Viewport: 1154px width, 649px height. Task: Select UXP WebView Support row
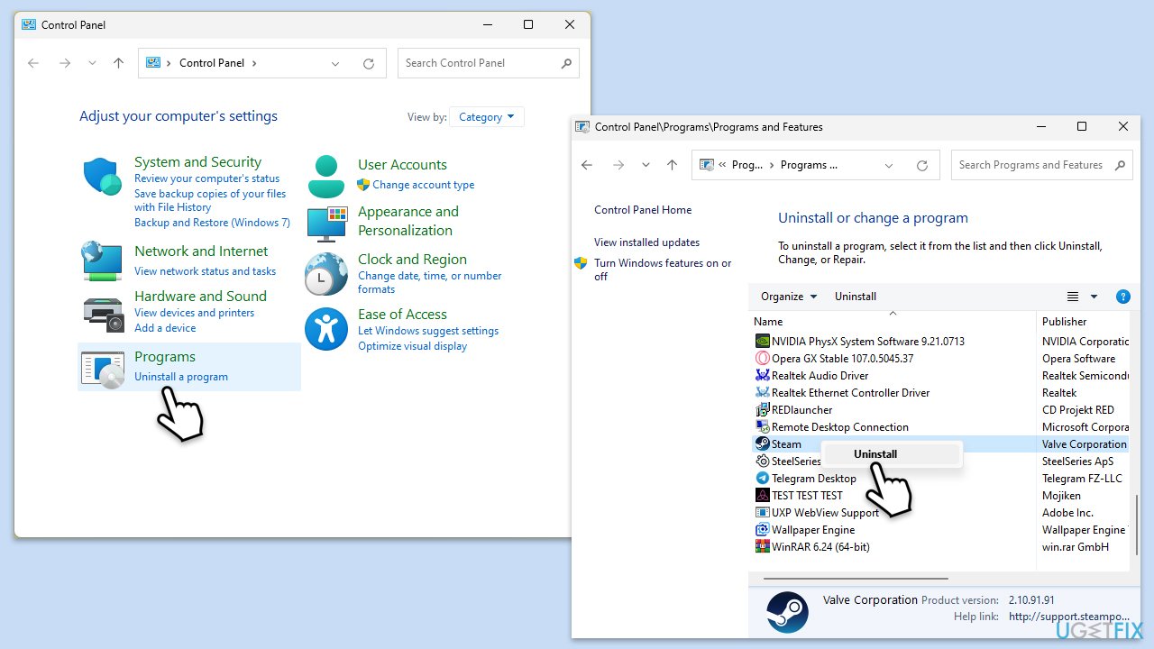[940, 512]
